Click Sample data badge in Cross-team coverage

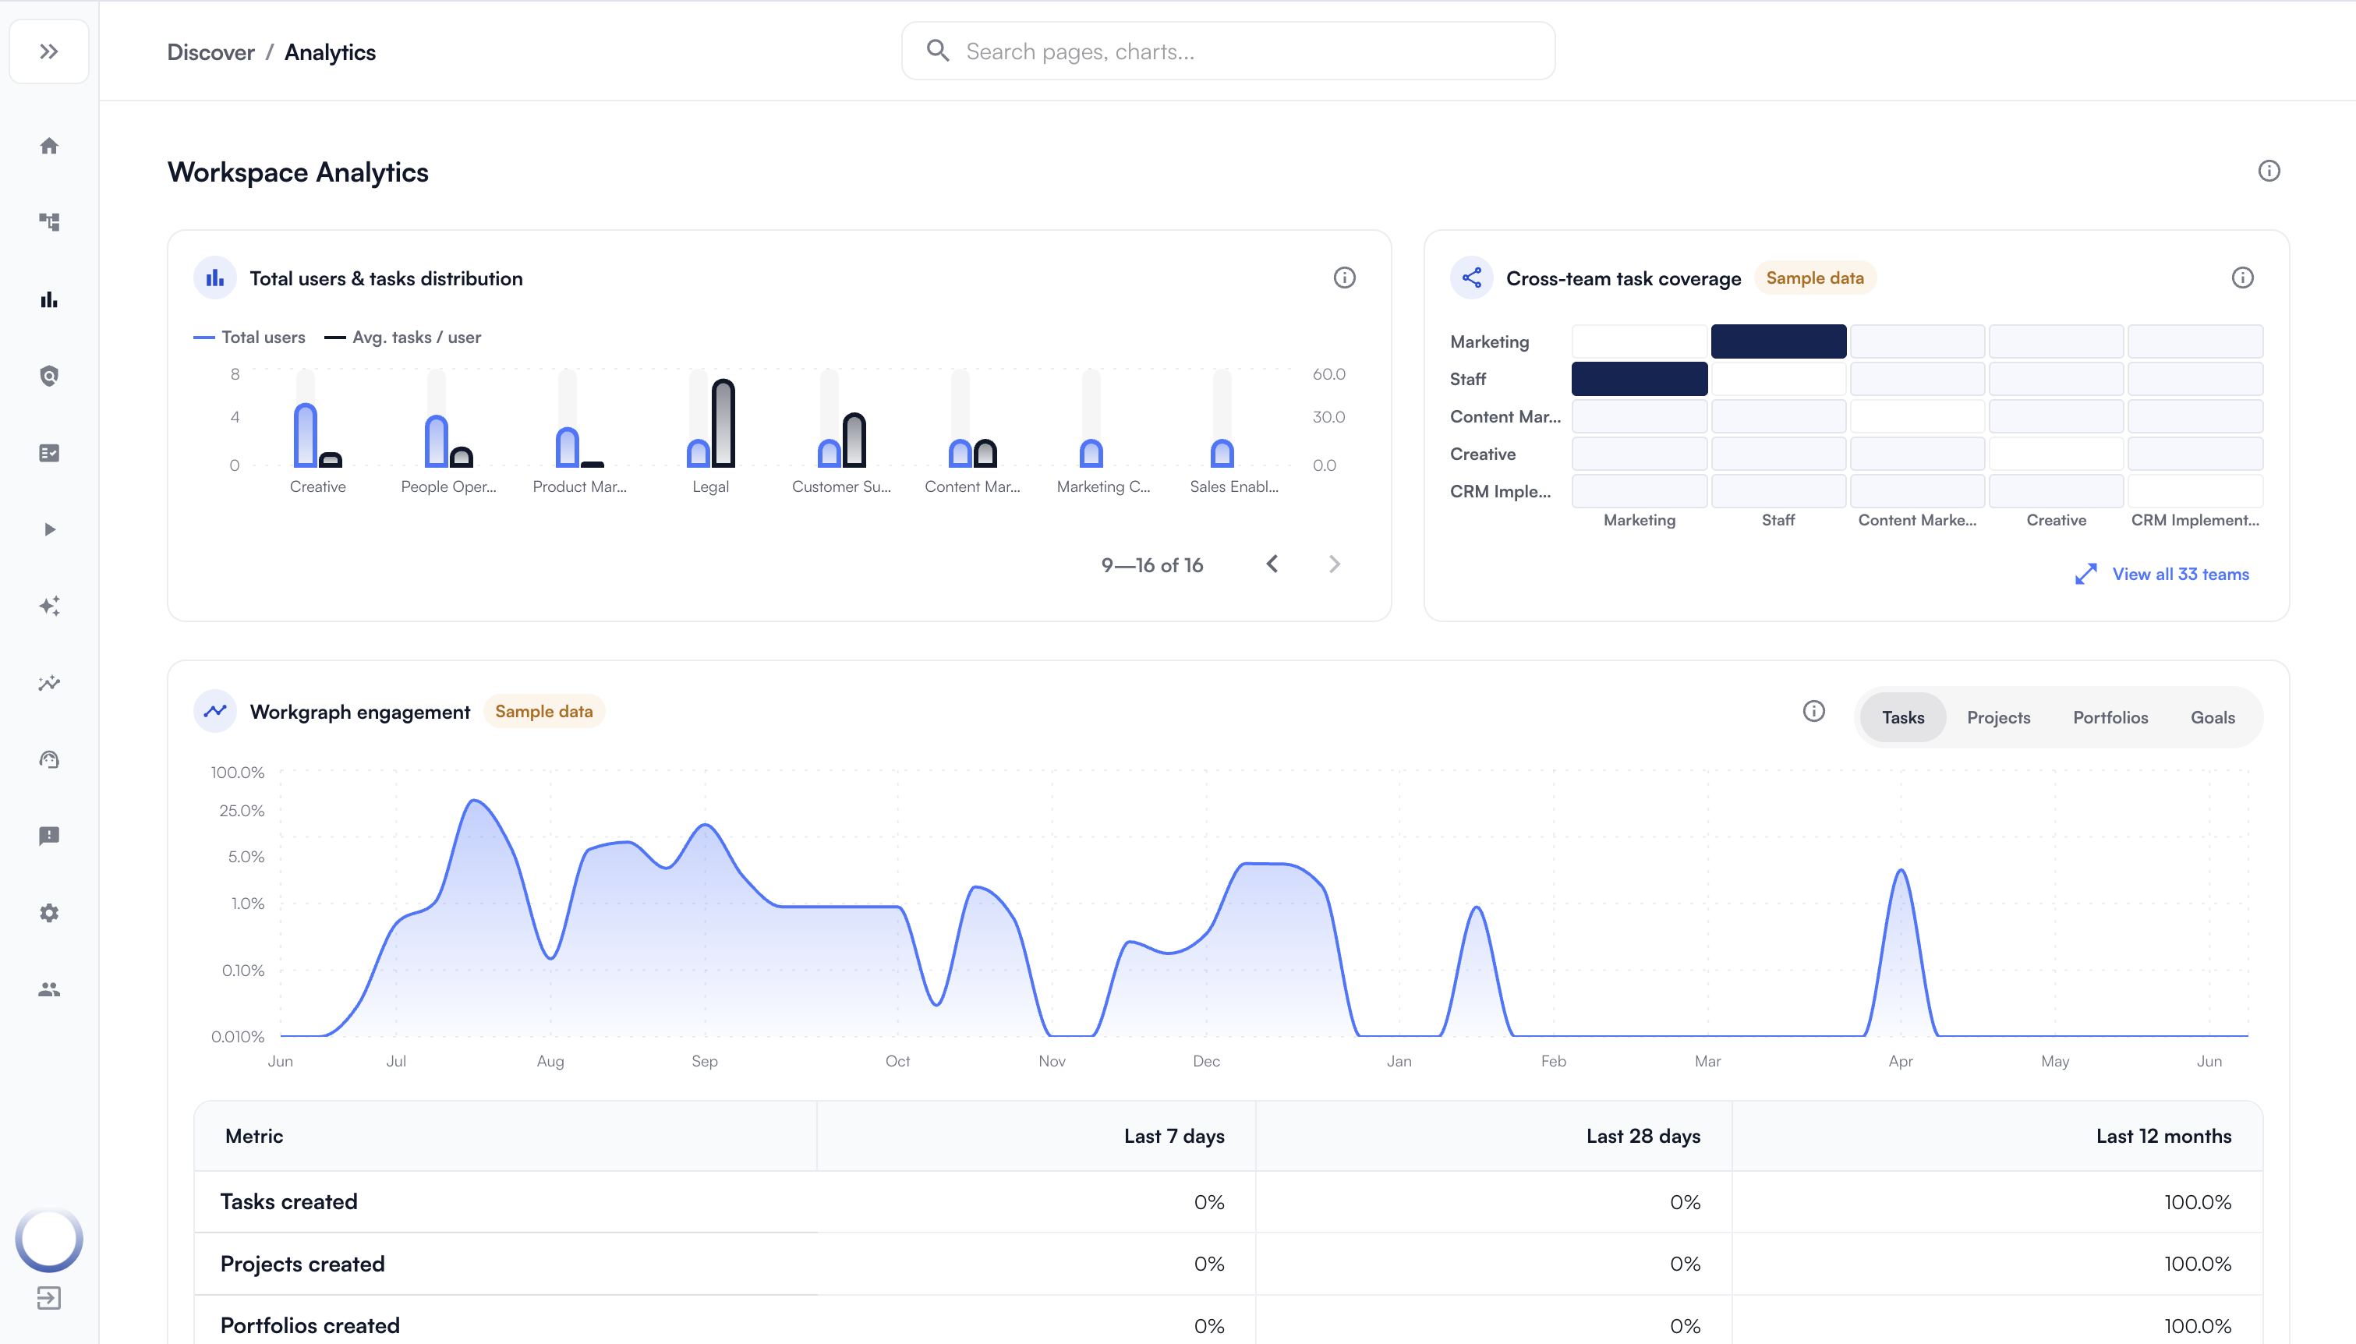point(1814,278)
